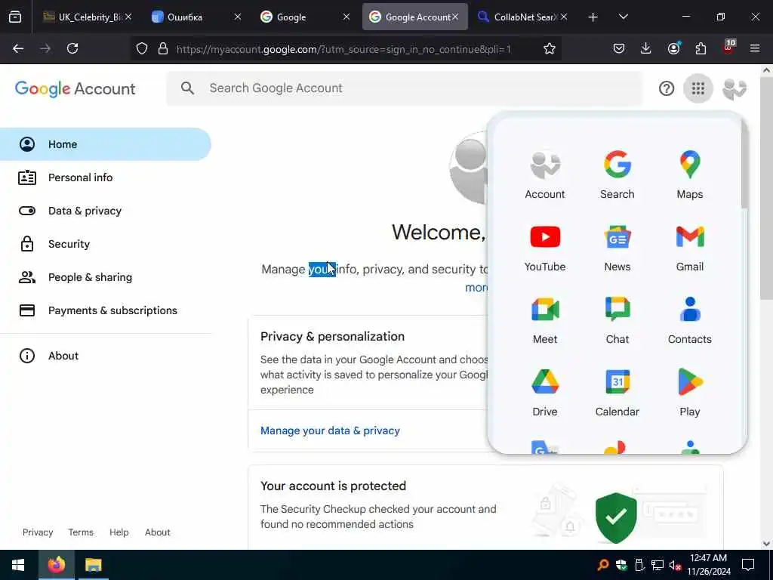This screenshot has width=773, height=580.
Task: Close the Google Account tab
Action: 455,17
